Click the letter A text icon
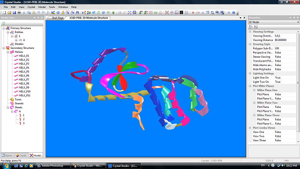This screenshot has height=169, width=300. coord(229,13)
